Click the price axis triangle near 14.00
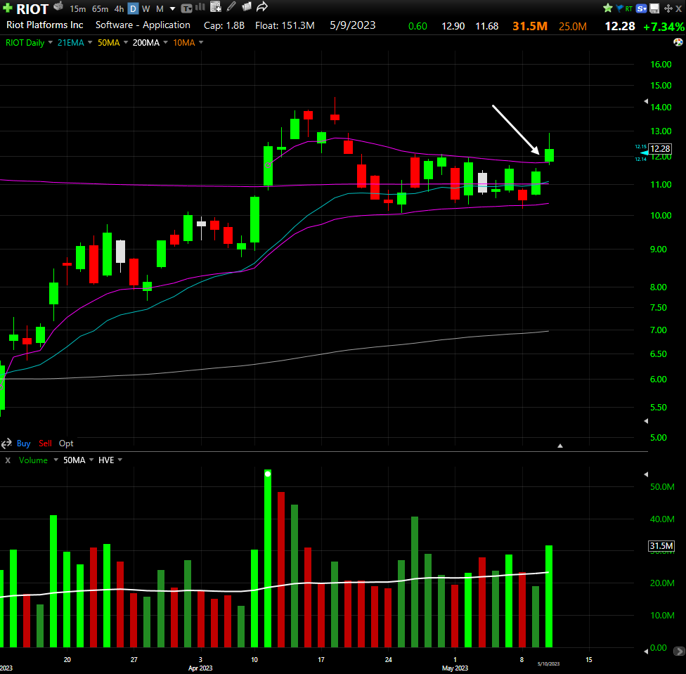Screen dimensions: 686x674 (646, 101)
